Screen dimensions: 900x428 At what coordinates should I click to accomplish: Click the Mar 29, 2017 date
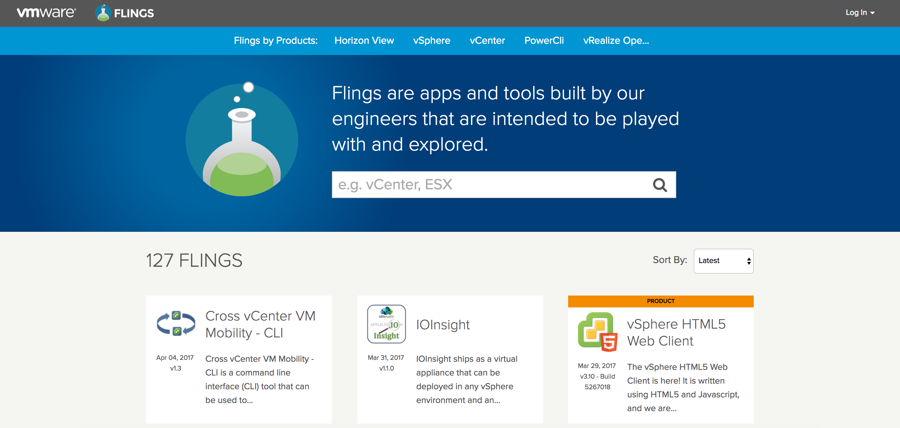pyautogui.click(x=597, y=366)
